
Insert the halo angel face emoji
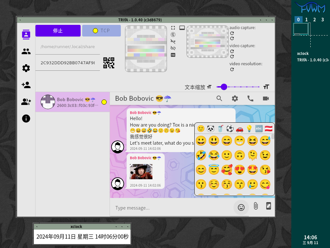click(214, 170)
